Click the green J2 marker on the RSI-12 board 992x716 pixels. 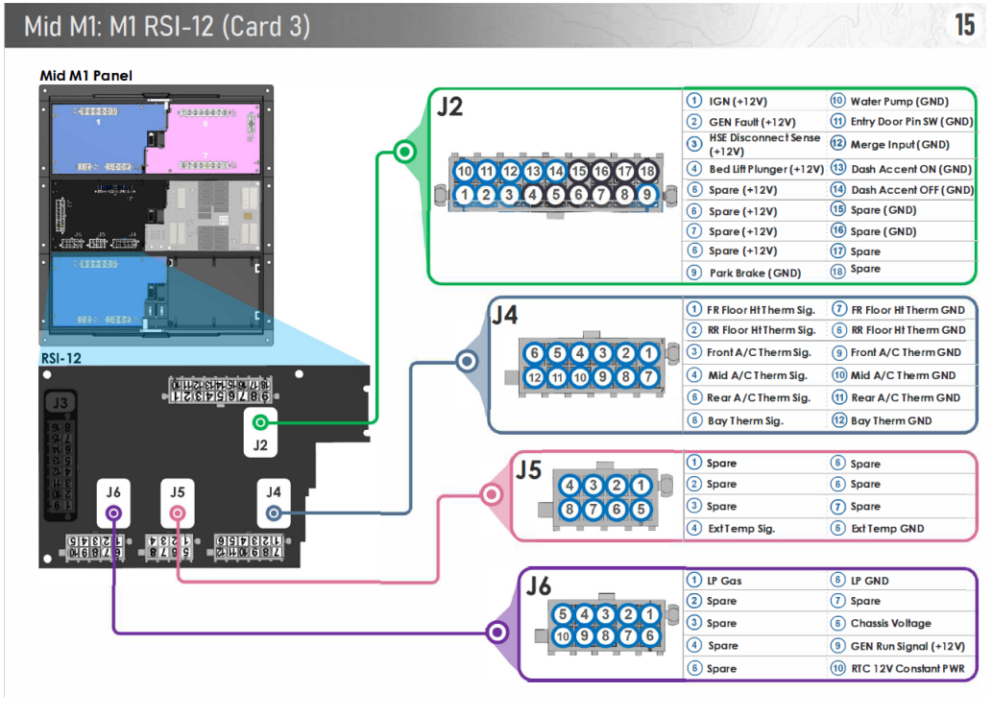(x=260, y=422)
